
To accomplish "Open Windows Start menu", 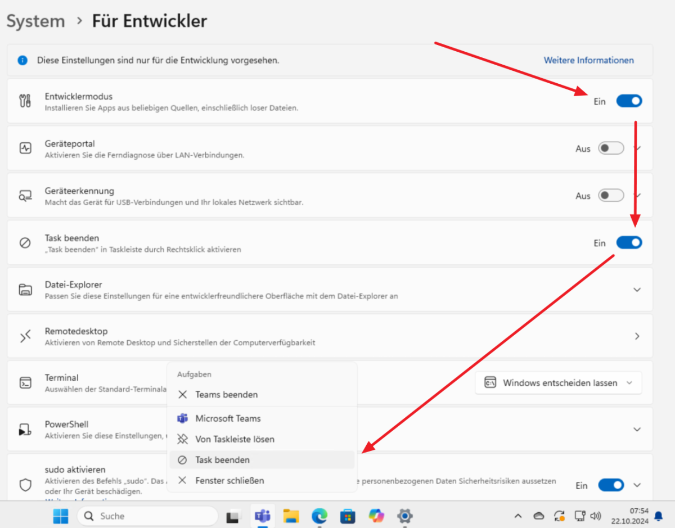I will (60, 516).
